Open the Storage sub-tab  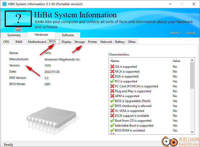pos(80,42)
